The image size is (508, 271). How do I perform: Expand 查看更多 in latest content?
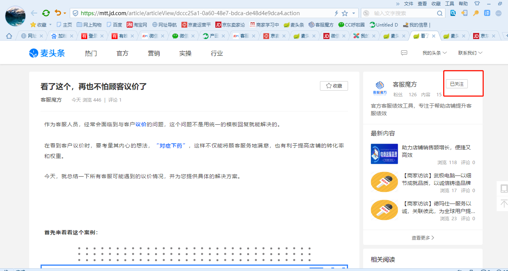click(423, 238)
